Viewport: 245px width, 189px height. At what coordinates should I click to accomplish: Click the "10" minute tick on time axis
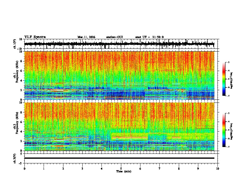217,169
